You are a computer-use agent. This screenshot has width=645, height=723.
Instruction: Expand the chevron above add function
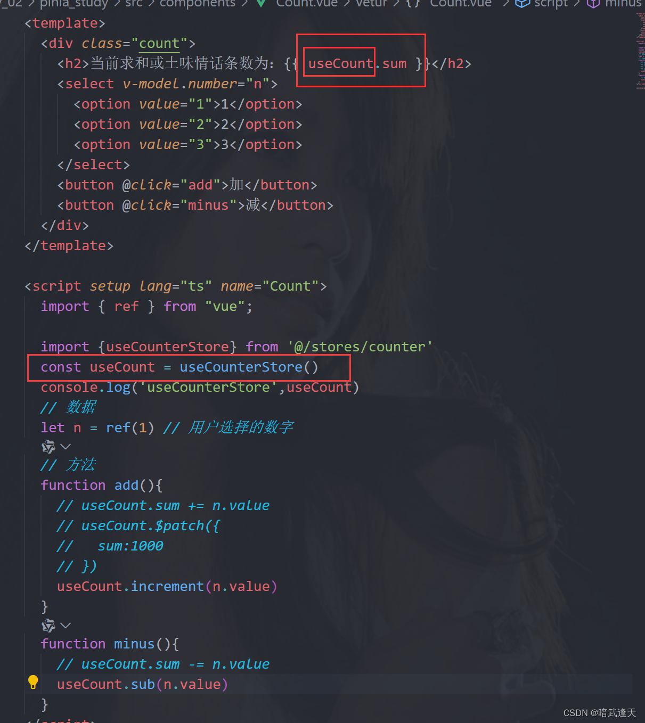point(66,446)
